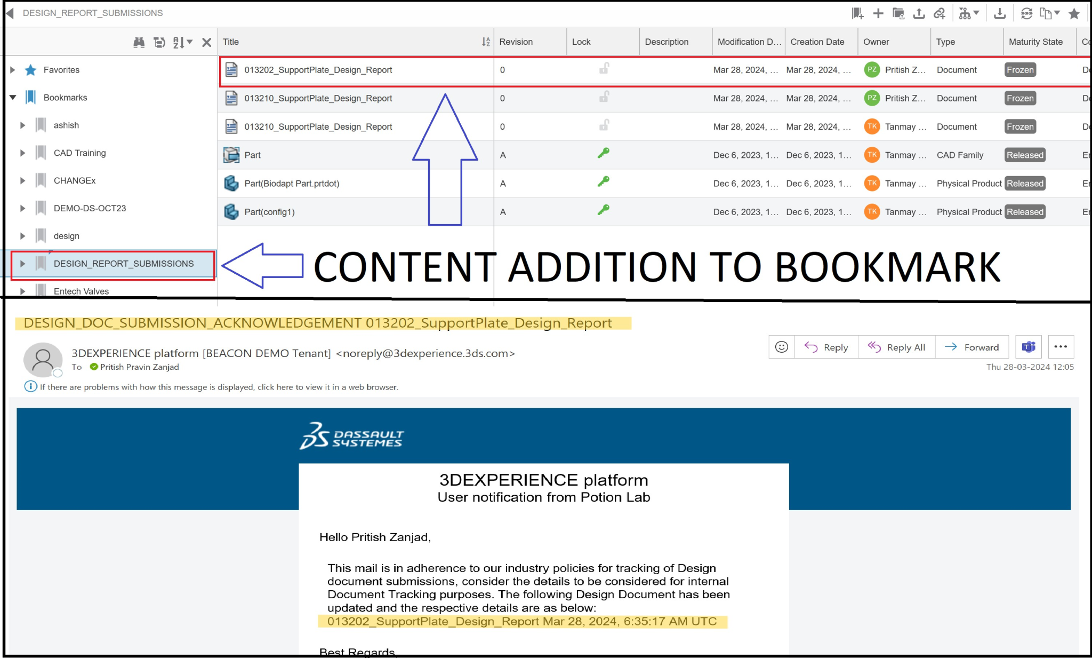Click the upload file arrow icon

click(919, 13)
